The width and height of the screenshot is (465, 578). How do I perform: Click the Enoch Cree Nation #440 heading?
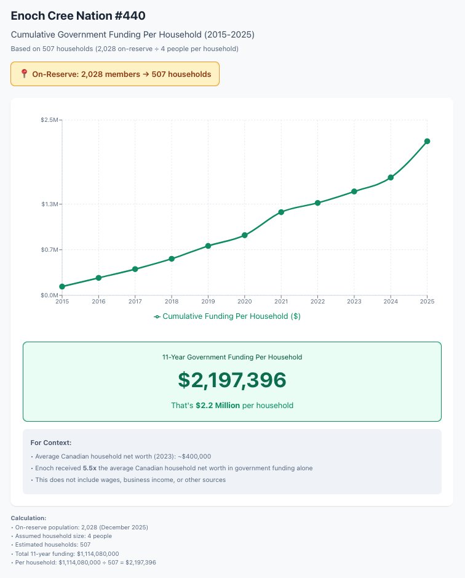coord(78,16)
